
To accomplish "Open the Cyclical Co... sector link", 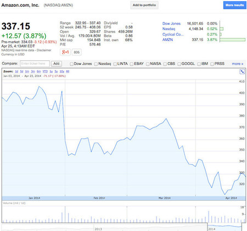I will pos(173,34).
